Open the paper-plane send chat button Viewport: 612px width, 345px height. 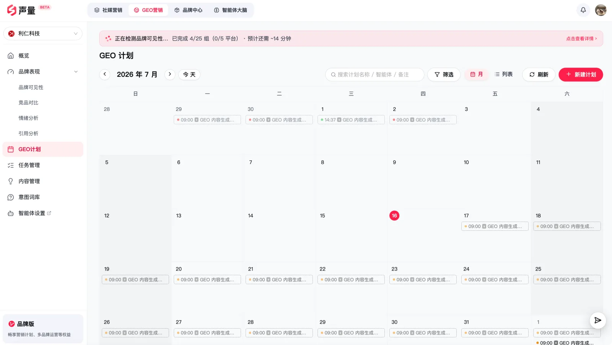597,320
